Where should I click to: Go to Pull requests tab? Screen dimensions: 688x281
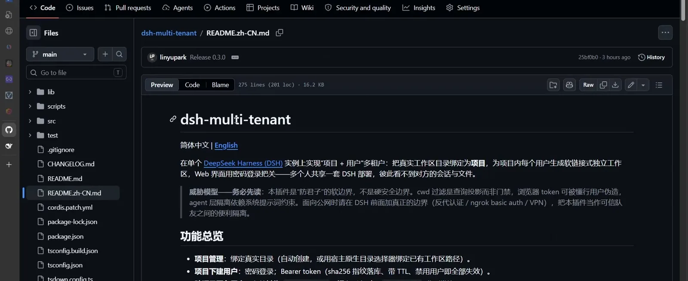[x=128, y=8]
